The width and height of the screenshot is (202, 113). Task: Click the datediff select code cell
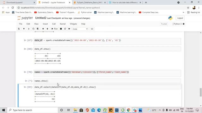107,87
